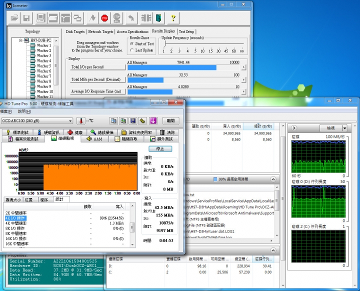
Task: Select Worker 5 in topology tree
Action: pyautogui.click(x=44, y=66)
